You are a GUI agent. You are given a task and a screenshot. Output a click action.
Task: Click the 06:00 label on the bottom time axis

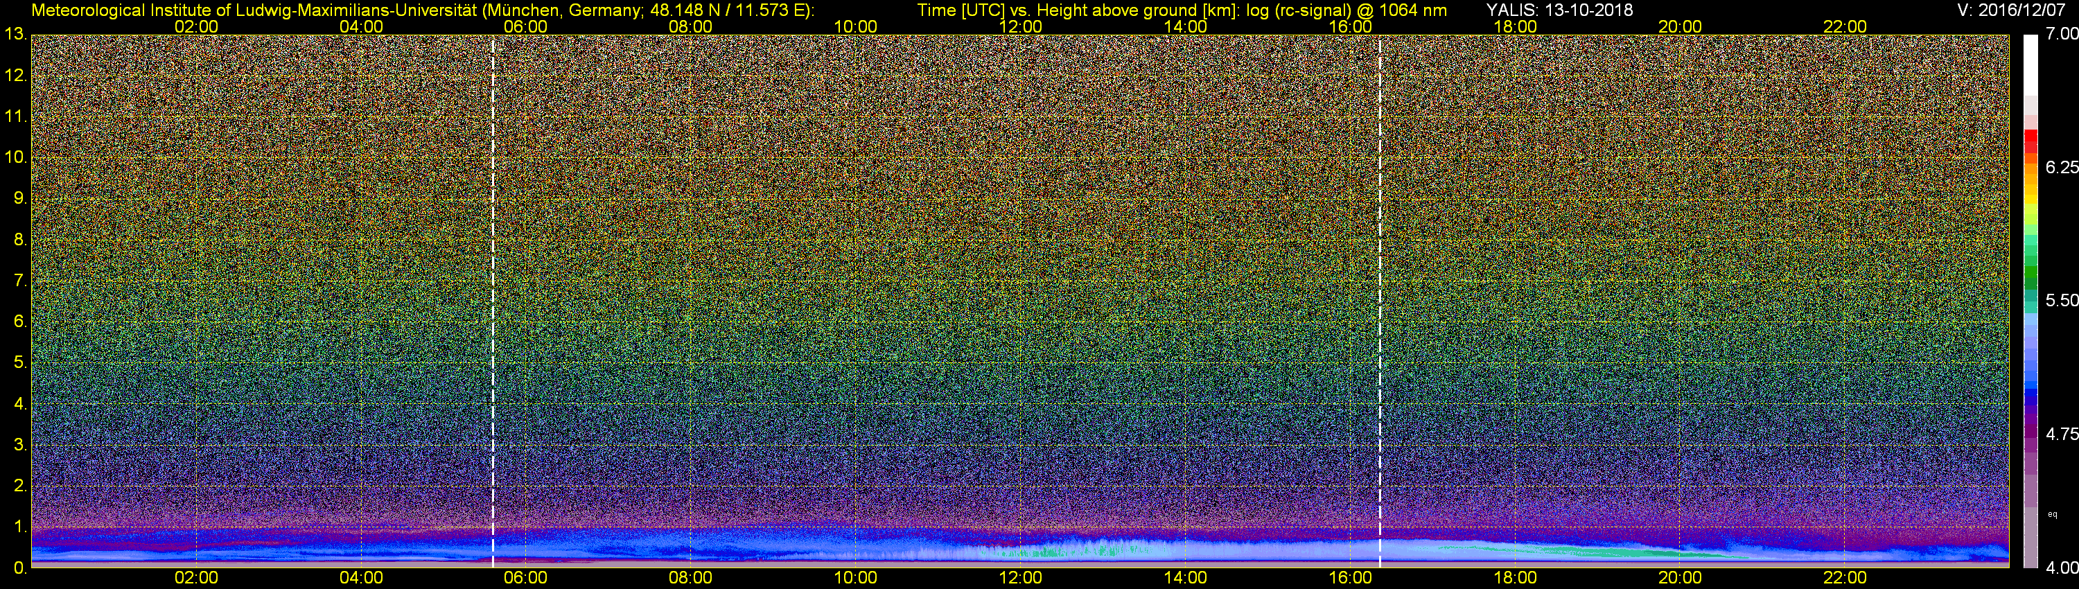coord(525,578)
